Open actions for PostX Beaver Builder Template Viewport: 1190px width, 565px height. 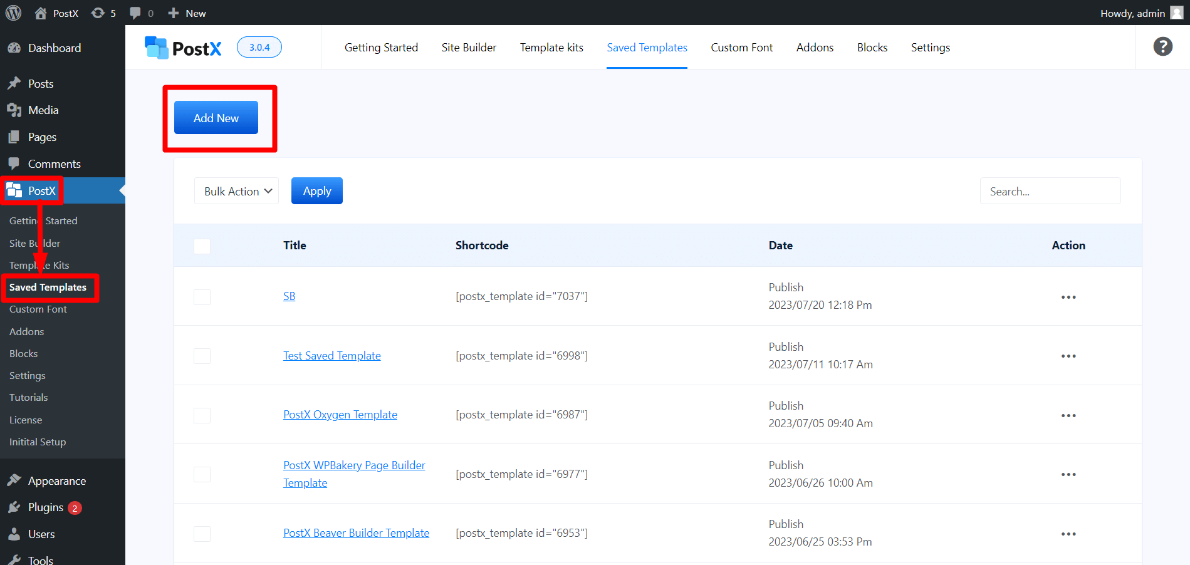tap(1068, 534)
